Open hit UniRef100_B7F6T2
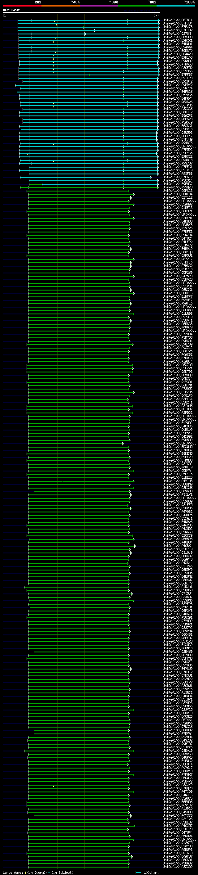 [x=178, y=177]
